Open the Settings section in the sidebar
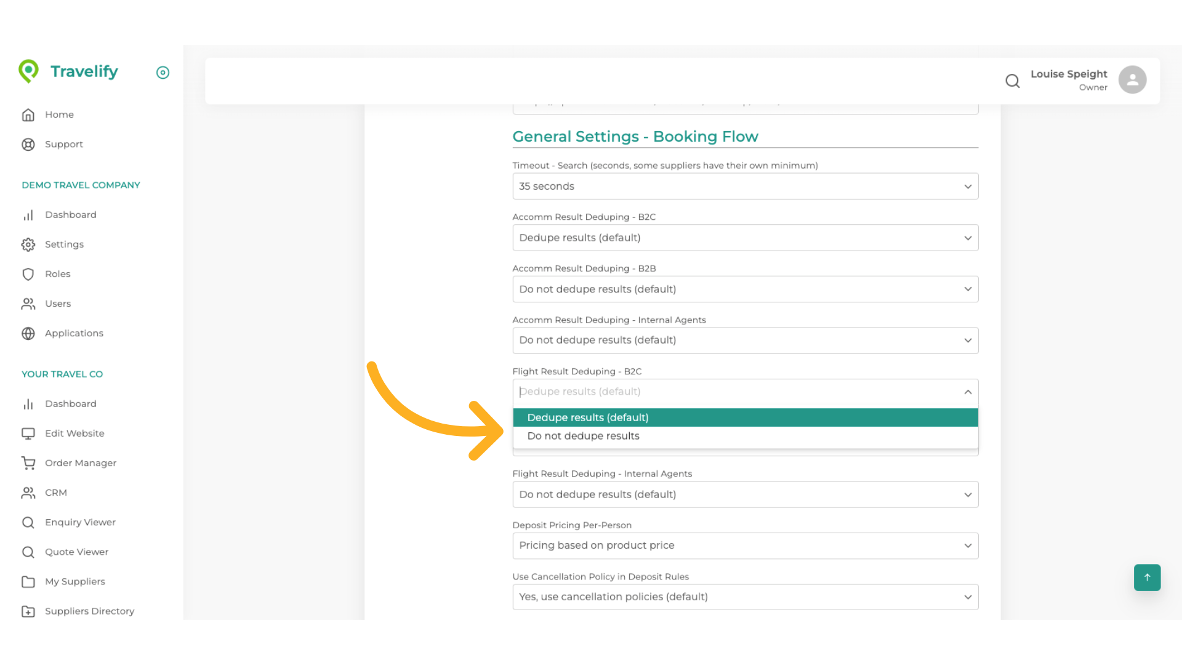 coord(64,244)
